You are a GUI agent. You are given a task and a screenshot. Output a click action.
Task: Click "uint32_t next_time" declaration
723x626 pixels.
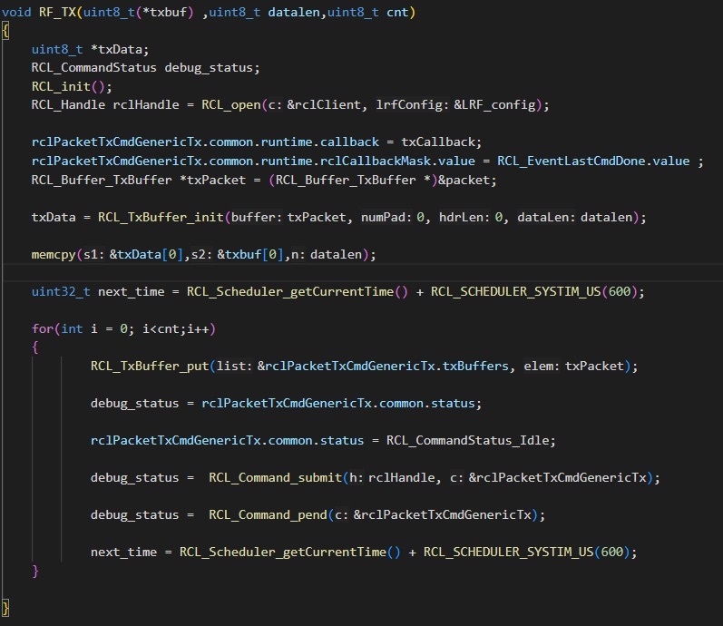click(98, 291)
